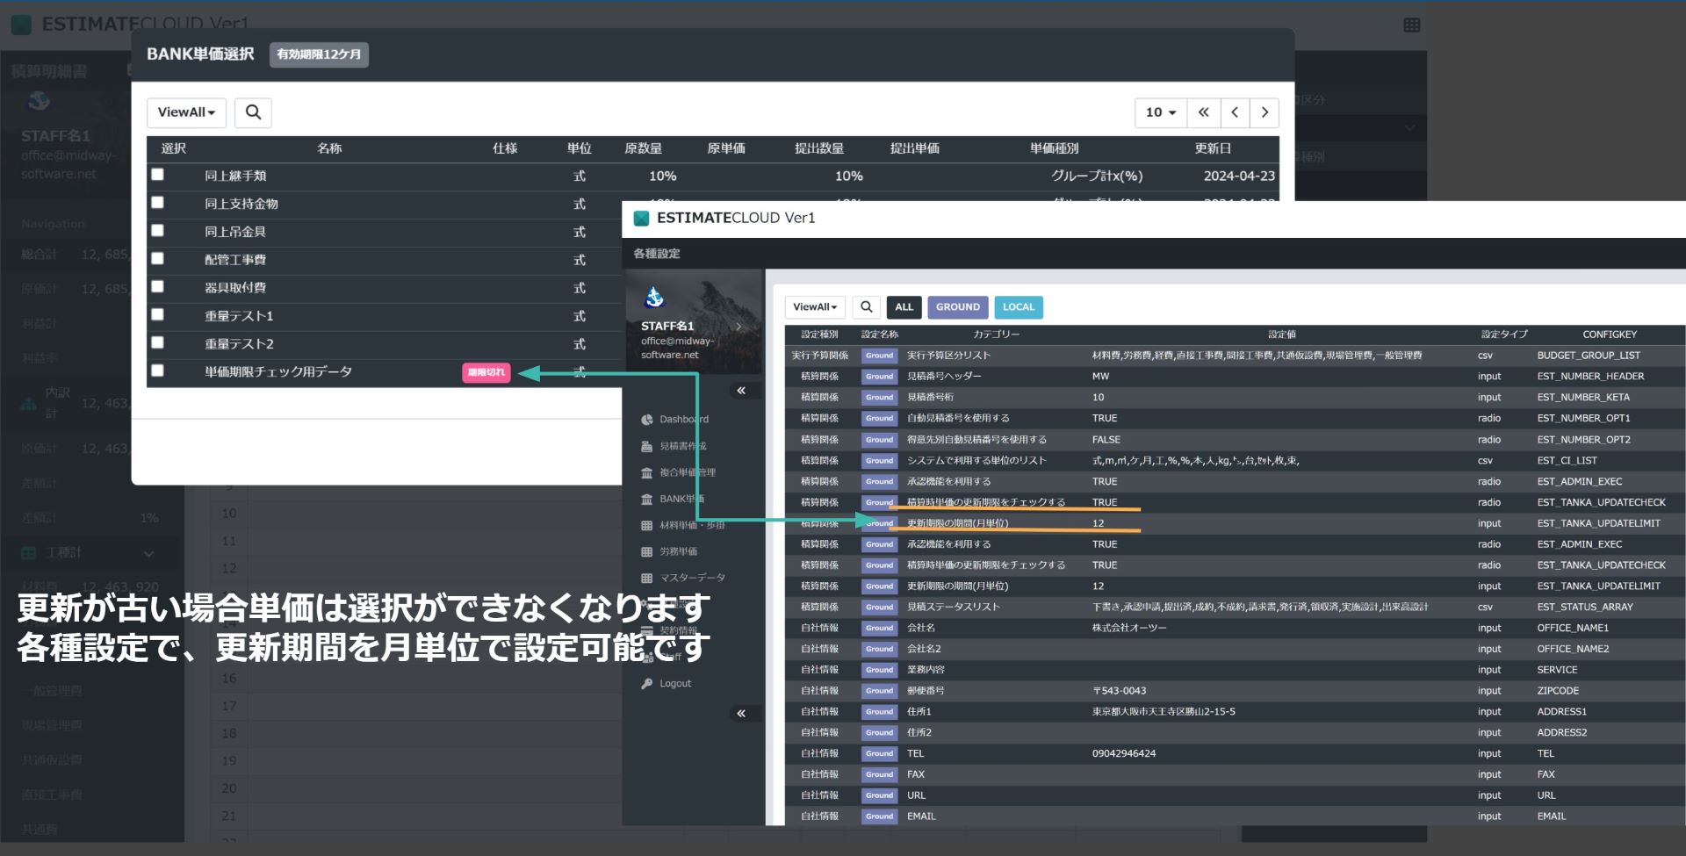Click the 株式会社オーツー company name value
The height and width of the screenshot is (856, 1686).
(x=1129, y=628)
